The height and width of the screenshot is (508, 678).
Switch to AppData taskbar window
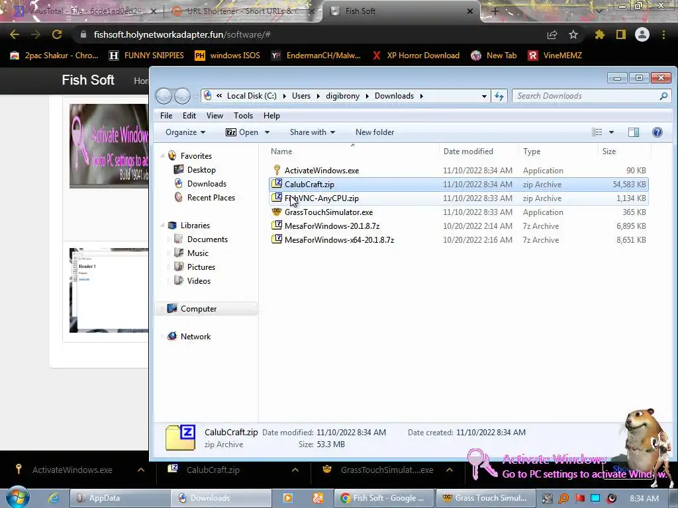[119, 498]
